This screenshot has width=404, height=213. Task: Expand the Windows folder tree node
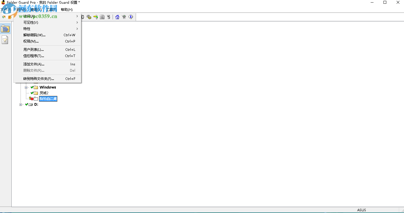[x=26, y=87]
